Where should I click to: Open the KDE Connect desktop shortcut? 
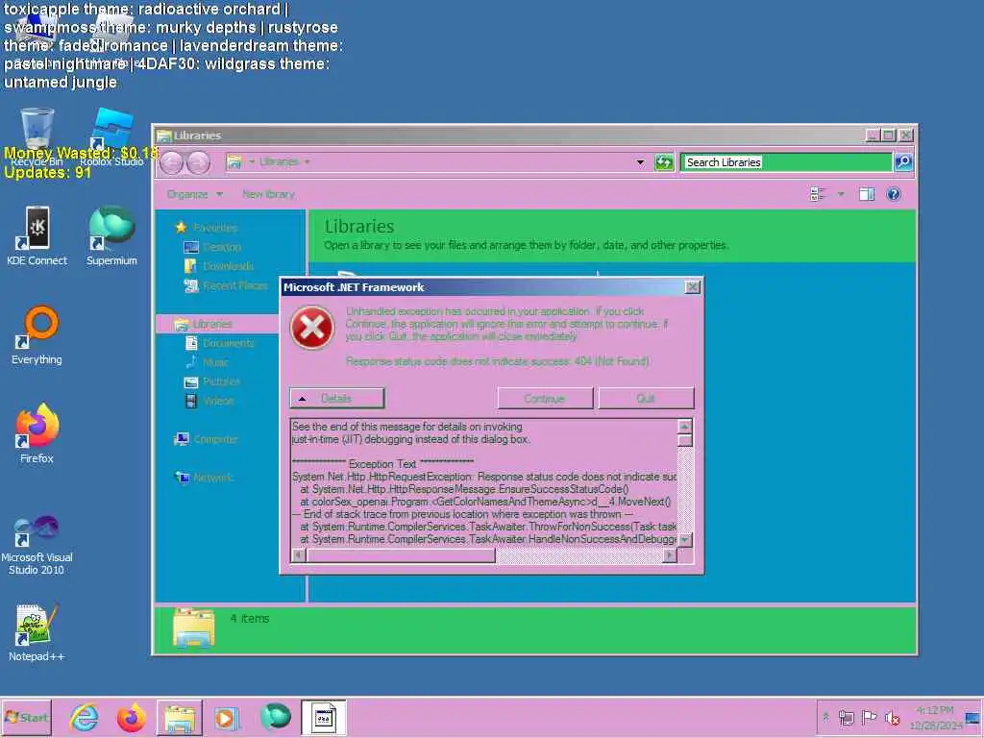click(37, 235)
